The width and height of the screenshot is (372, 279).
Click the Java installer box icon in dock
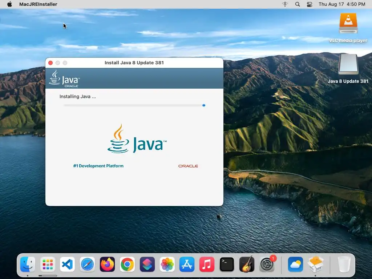click(x=315, y=264)
